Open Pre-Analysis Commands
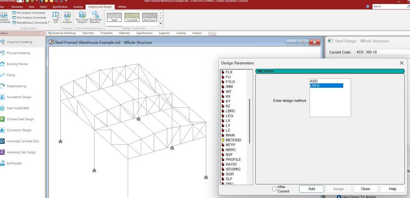 [x=29, y=13]
